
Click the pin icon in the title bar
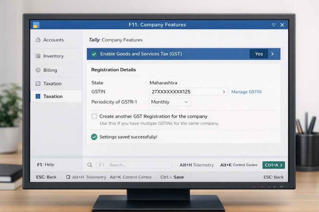click(x=274, y=25)
